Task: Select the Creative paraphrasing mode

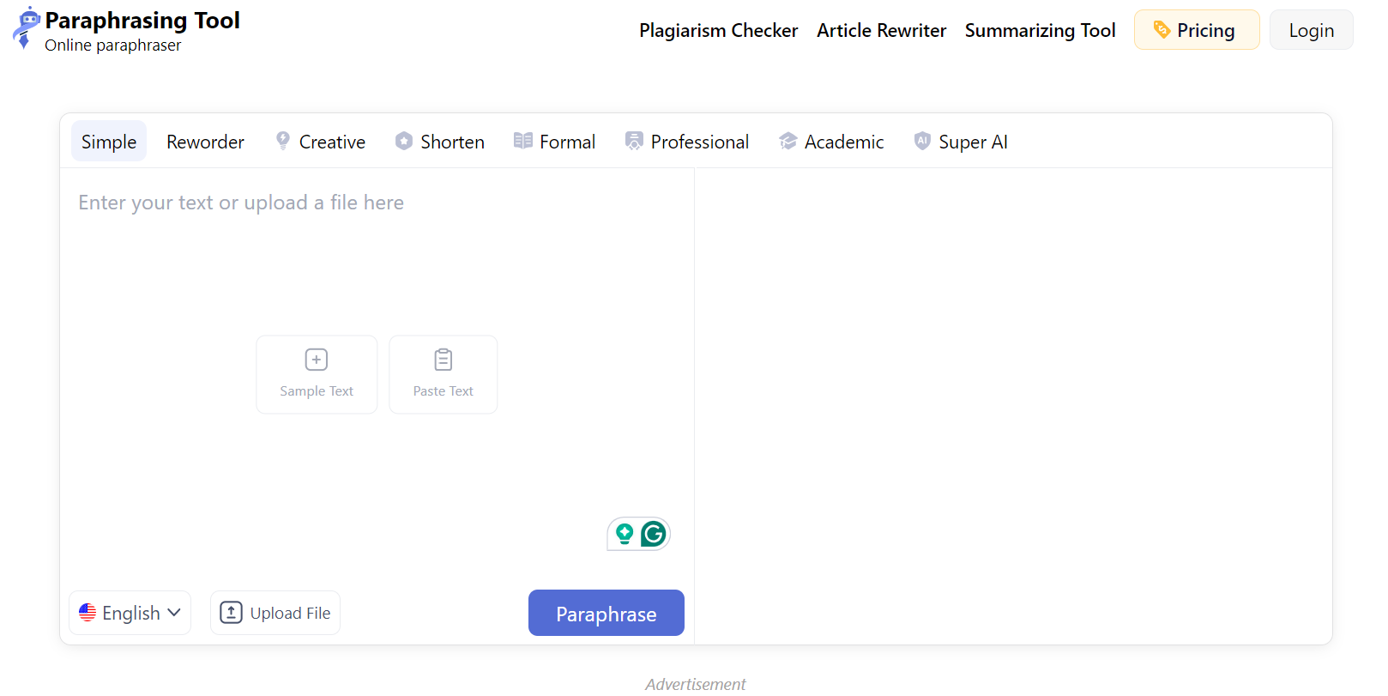Action: pyautogui.click(x=321, y=142)
